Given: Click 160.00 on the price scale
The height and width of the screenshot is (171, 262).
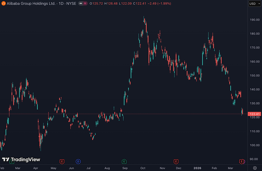Looking at the screenshot, I should tap(255, 62).
